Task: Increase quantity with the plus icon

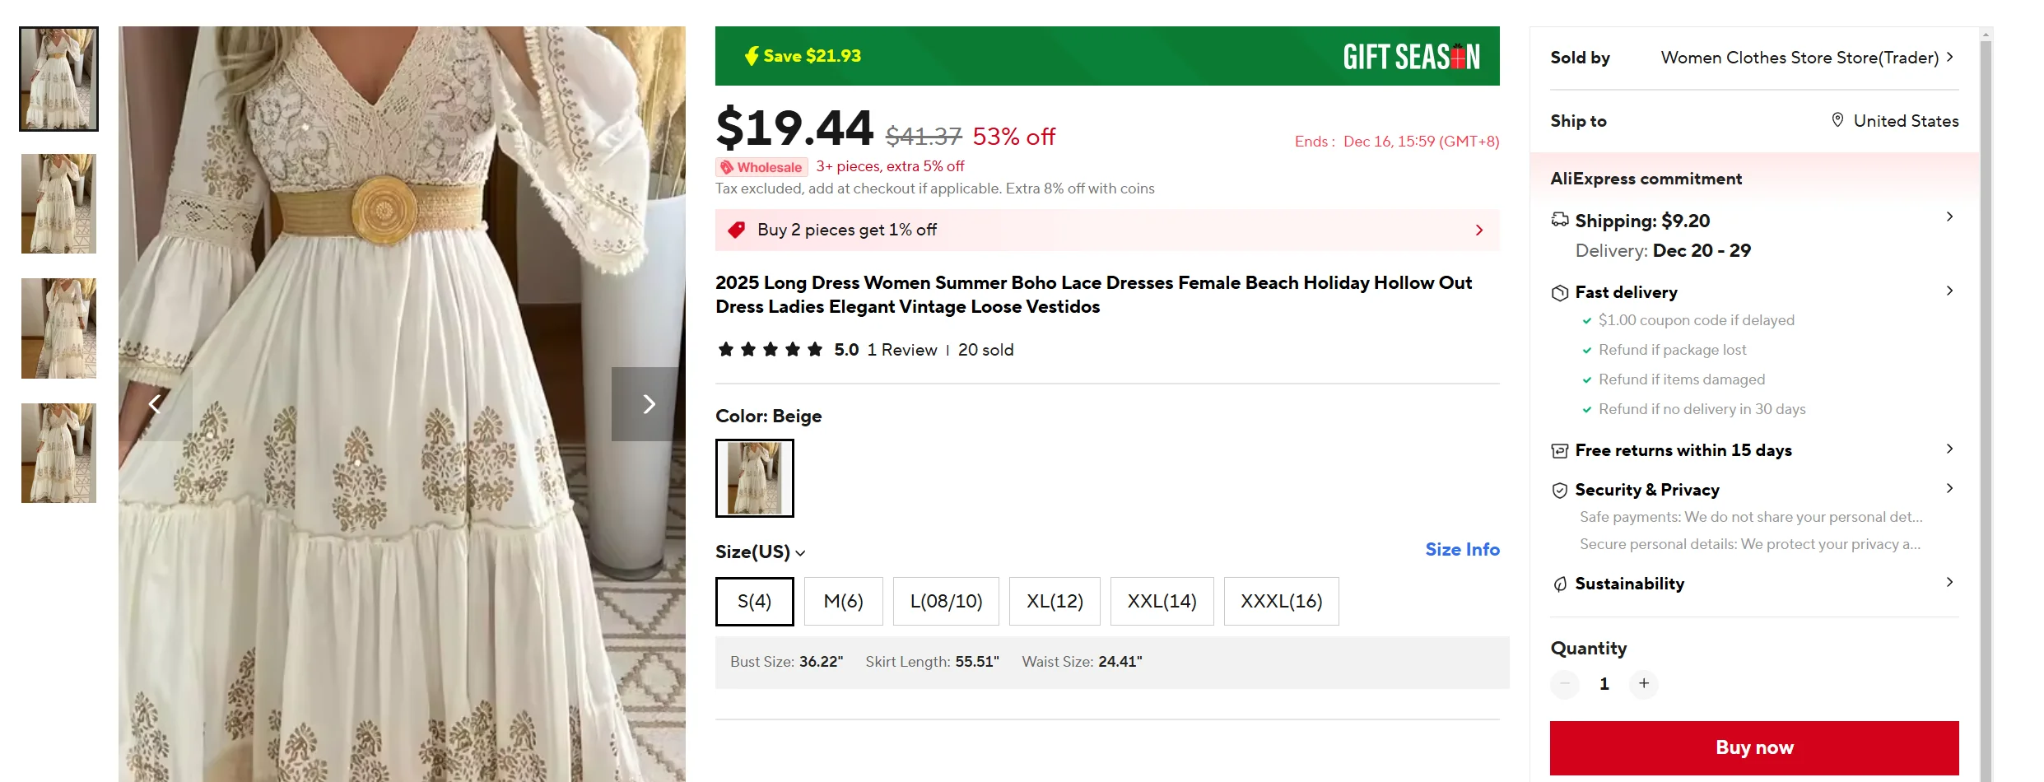Action: [1643, 683]
